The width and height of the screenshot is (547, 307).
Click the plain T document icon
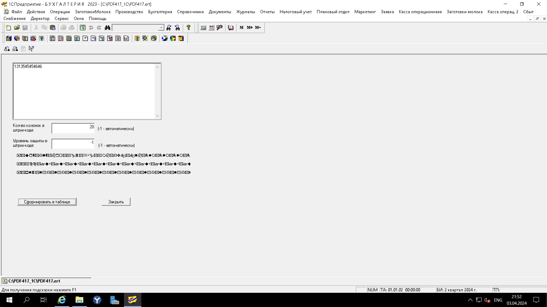coord(85,38)
